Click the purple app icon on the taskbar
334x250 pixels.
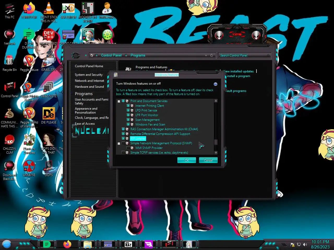click(149, 244)
